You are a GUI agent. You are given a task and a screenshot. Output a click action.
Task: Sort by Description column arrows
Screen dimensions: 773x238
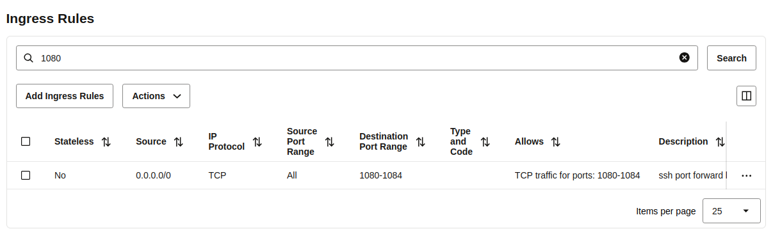tap(720, 142)
